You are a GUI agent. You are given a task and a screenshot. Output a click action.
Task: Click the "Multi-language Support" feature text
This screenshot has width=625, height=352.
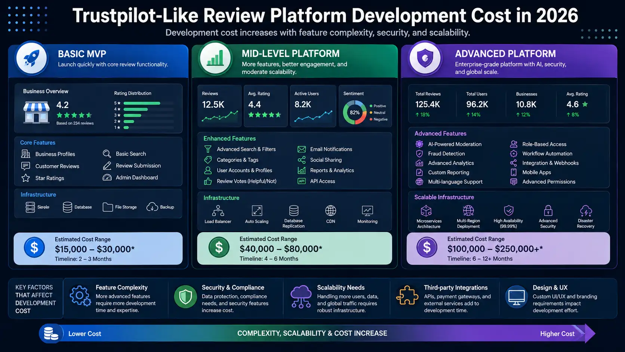coord(455,182)
